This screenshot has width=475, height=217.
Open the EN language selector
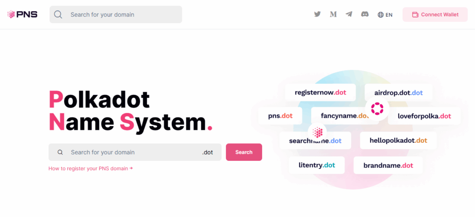[385, 14]
